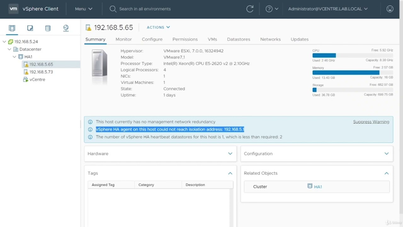Select host 192.168.5.73 in tree
Image resolution: width=403 pixels, height=227 pixels.
pos(41,72)
